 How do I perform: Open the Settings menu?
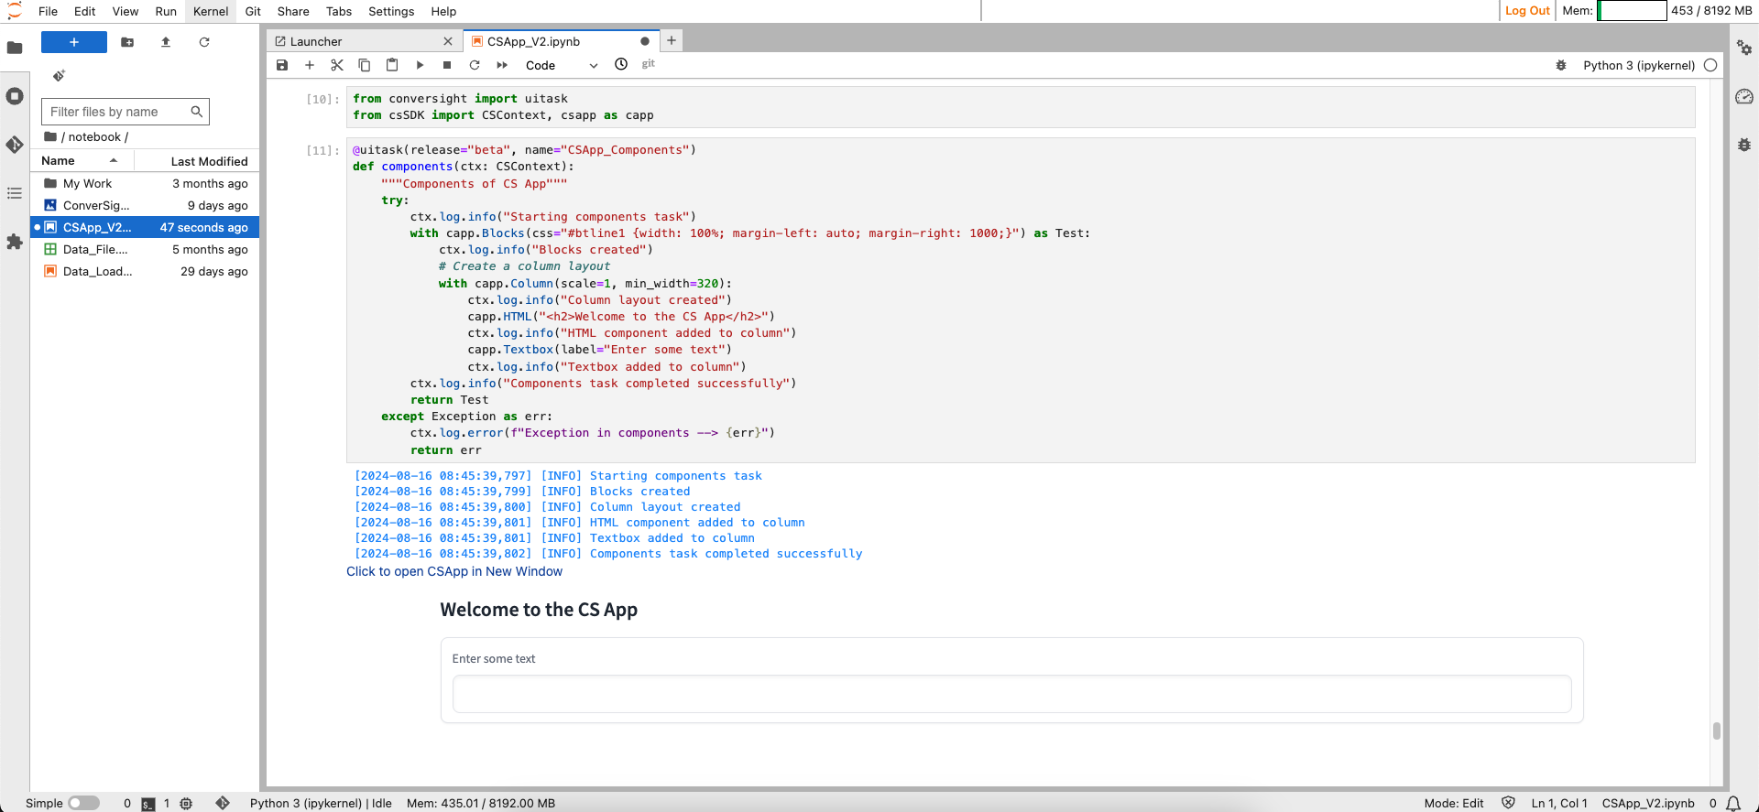[391, 11]
